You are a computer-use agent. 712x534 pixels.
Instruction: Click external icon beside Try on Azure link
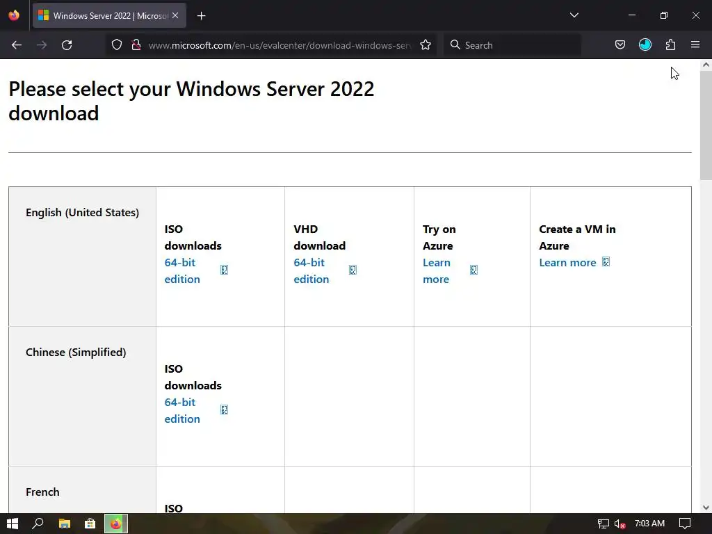474,270
